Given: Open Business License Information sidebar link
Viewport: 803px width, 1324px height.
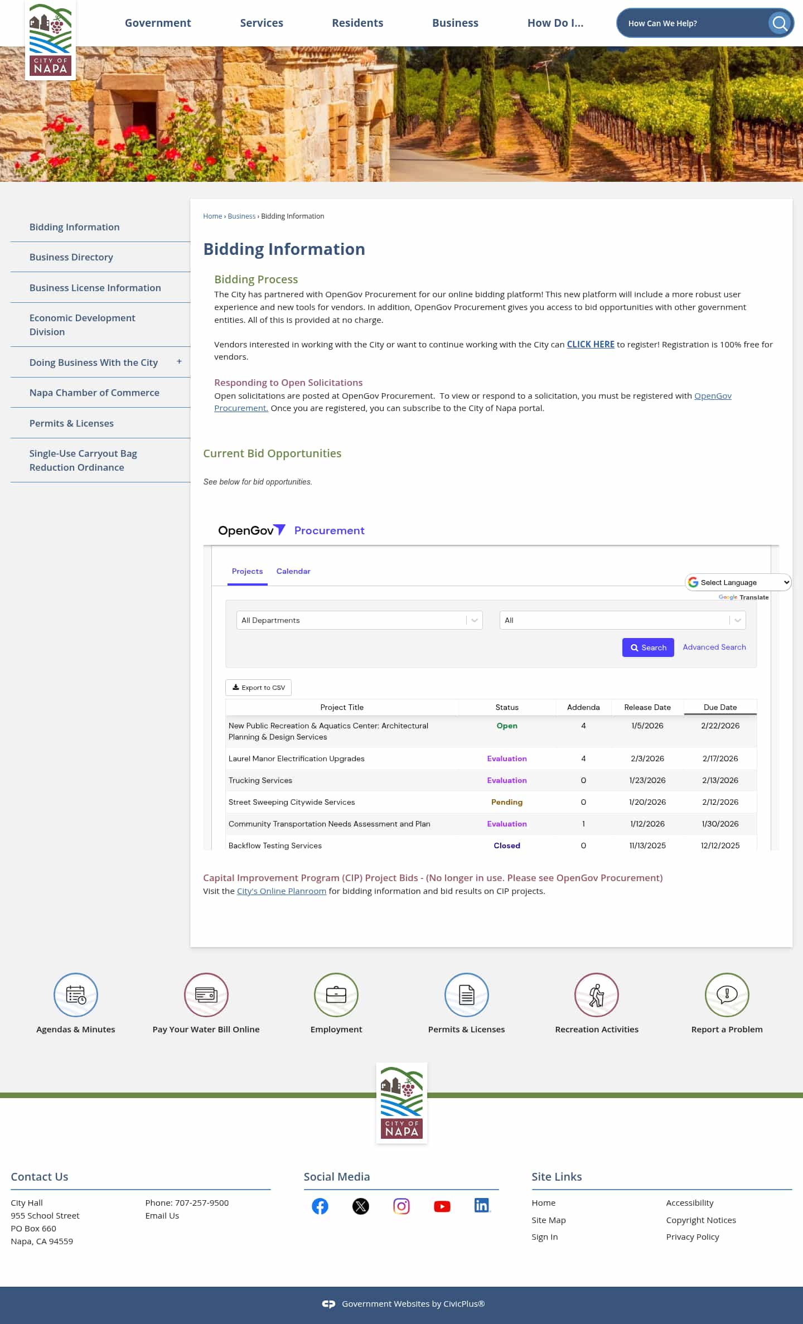Looking at the screenshot, I should [95, 288].
